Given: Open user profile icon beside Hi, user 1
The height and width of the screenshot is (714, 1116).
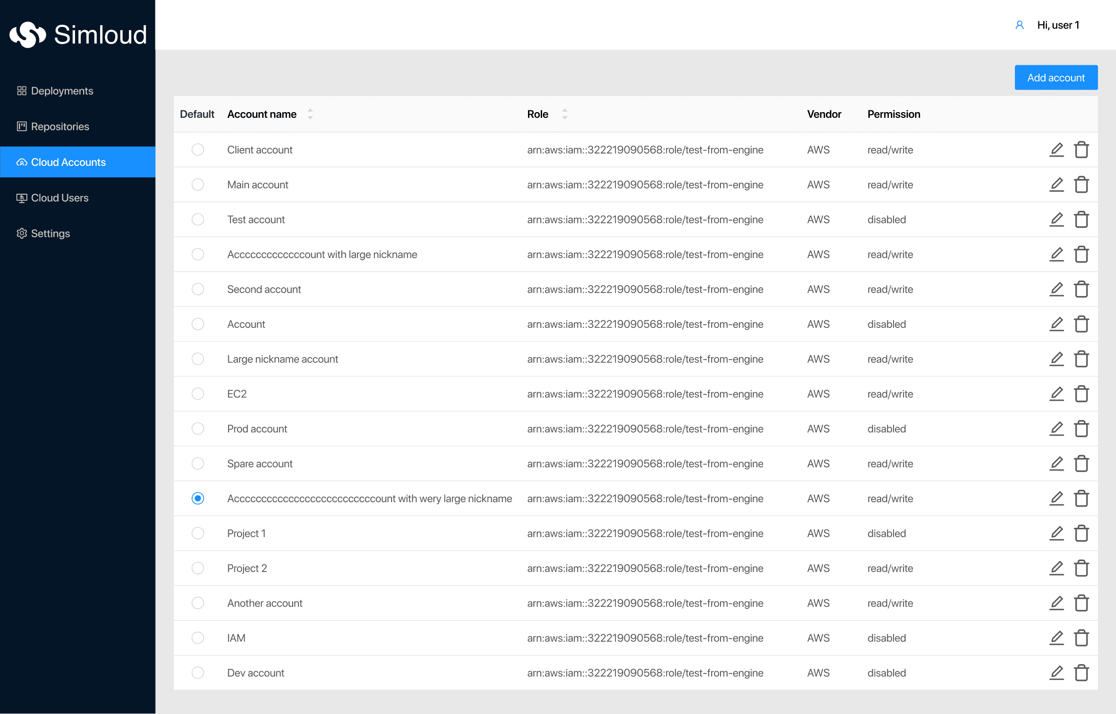Looking at the screenshot, I should pyautogui.click(x=1019, y=25).
